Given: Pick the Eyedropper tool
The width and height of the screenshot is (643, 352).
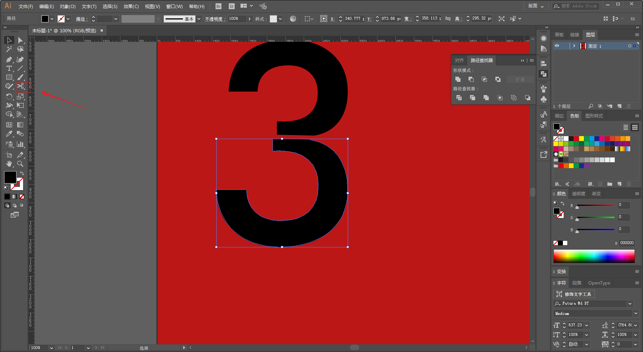Looking at the screenshot, I should pos(9,134).
